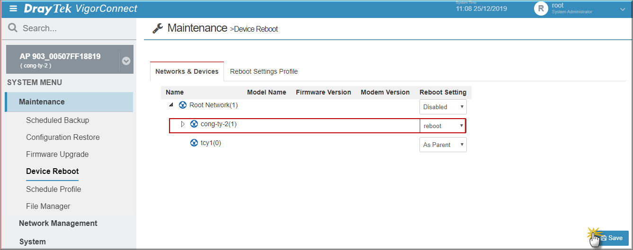Expand System menu section

tap(33, 241)
